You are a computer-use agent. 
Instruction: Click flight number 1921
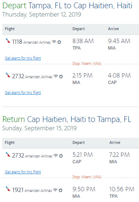coord(18,190)
